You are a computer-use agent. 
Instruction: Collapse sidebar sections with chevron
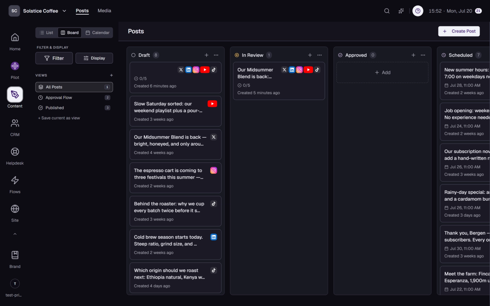tap(15, 234)
